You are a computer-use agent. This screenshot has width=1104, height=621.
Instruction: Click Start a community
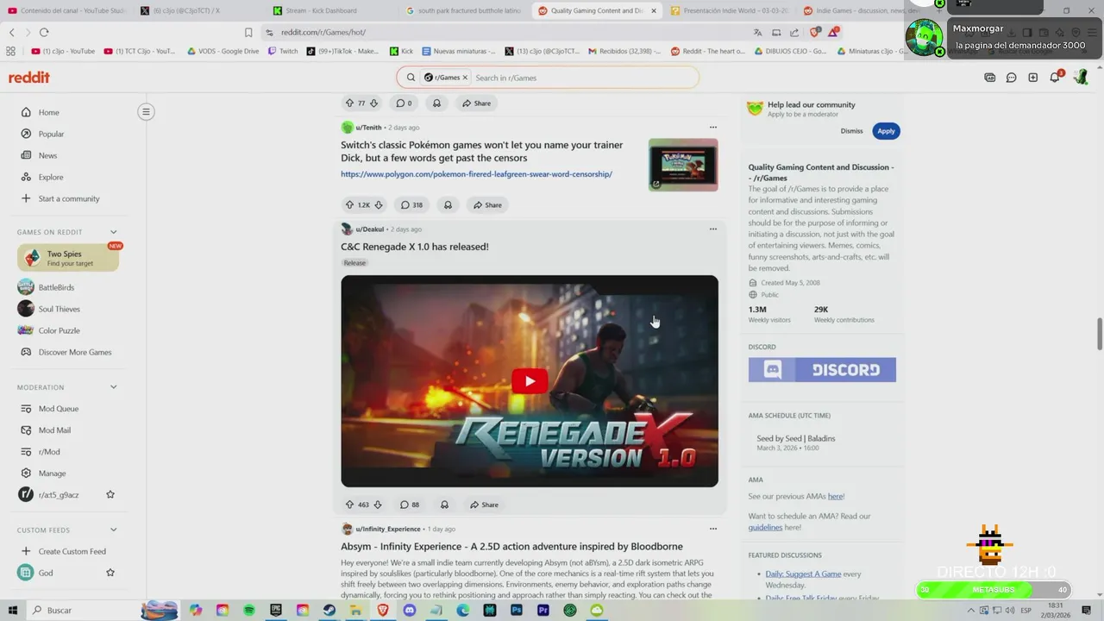[67, 198]
